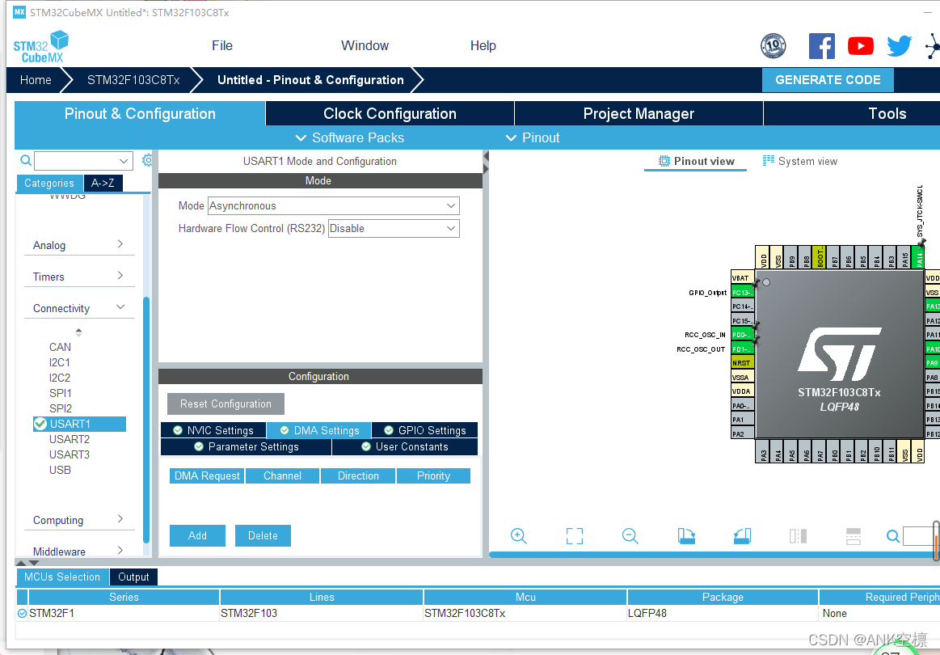The width and height of the screenshot is (940, 655).
Task: Open the GPIO Settings tab
Action: 425,430
